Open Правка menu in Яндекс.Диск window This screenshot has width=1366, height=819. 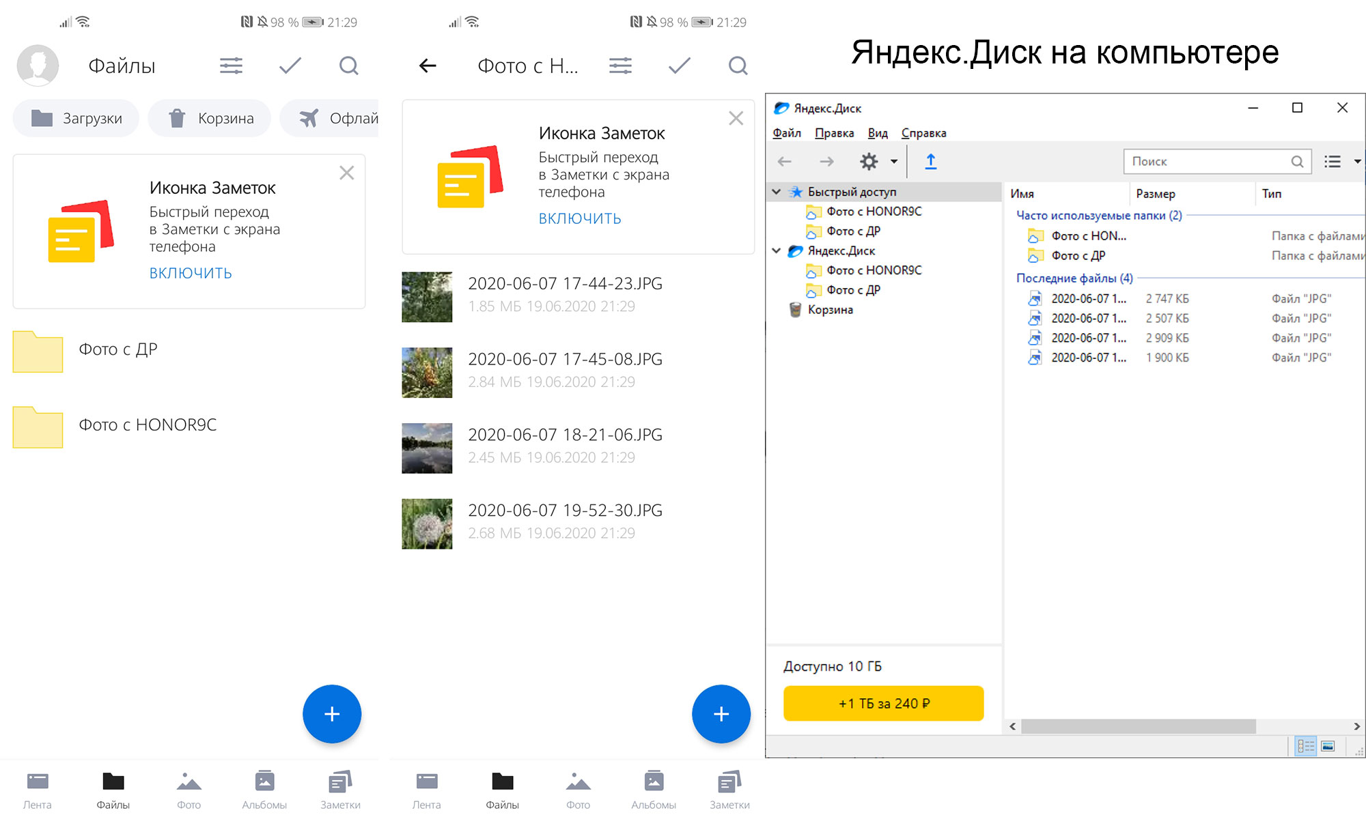[x=834, y=133]
